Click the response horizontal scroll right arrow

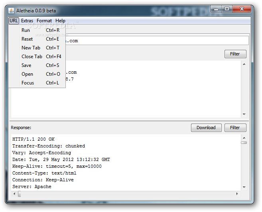(x=237, y=194)
